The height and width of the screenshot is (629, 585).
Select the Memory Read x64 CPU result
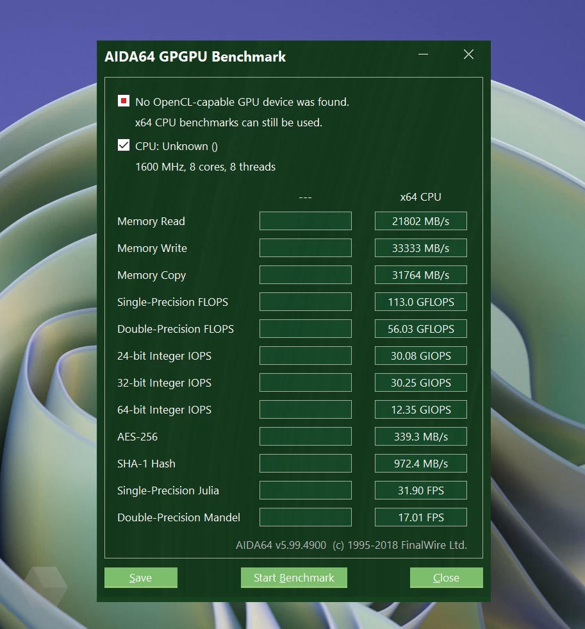point(420,221)
